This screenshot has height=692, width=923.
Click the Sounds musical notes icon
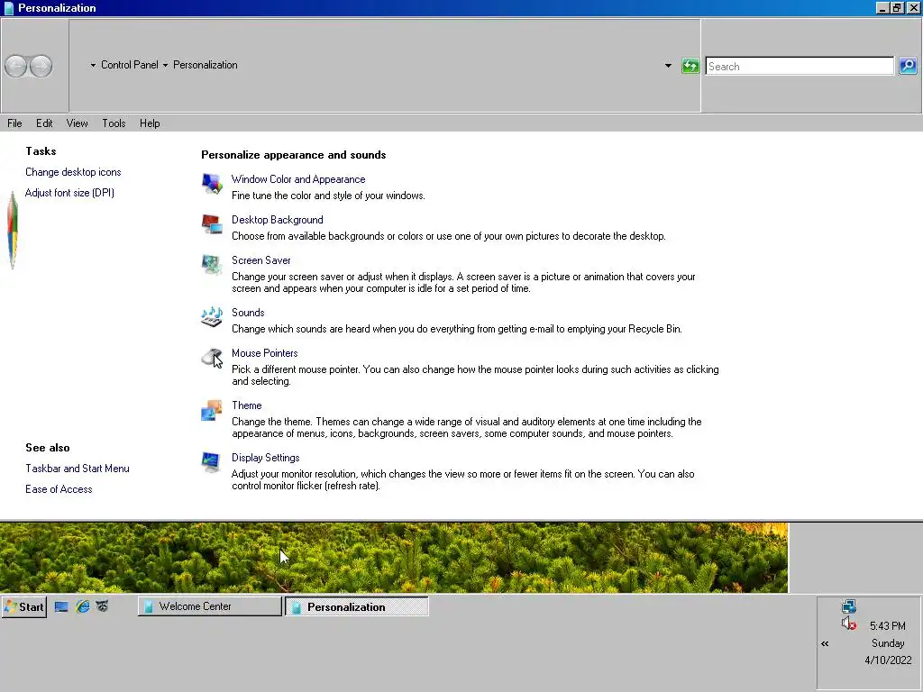[212, 317]
